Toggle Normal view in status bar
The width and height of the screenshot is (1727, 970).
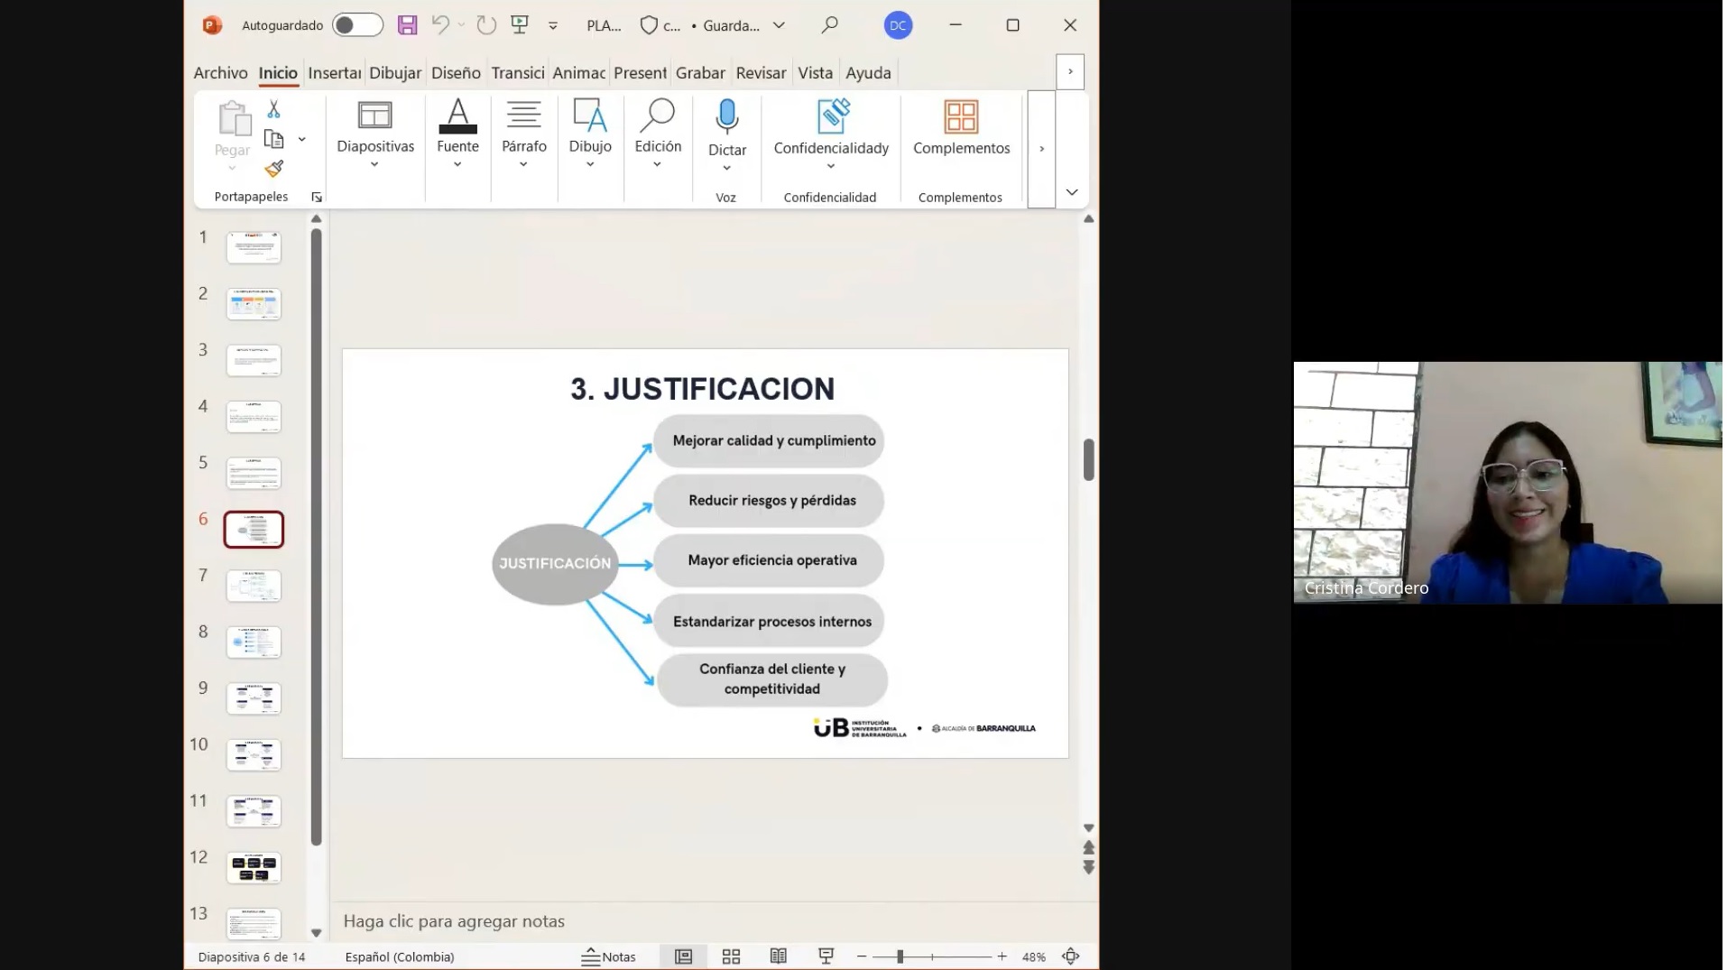coord(683,956)
